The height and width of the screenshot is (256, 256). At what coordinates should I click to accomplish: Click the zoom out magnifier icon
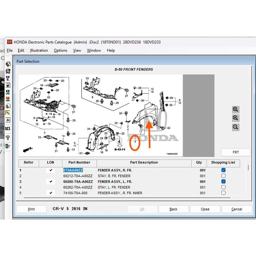tap(236, 127)
